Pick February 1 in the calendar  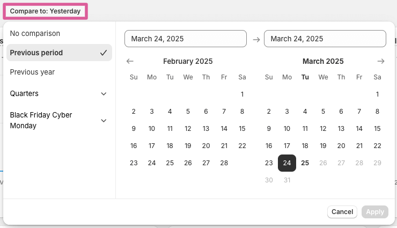click(242, 94)
